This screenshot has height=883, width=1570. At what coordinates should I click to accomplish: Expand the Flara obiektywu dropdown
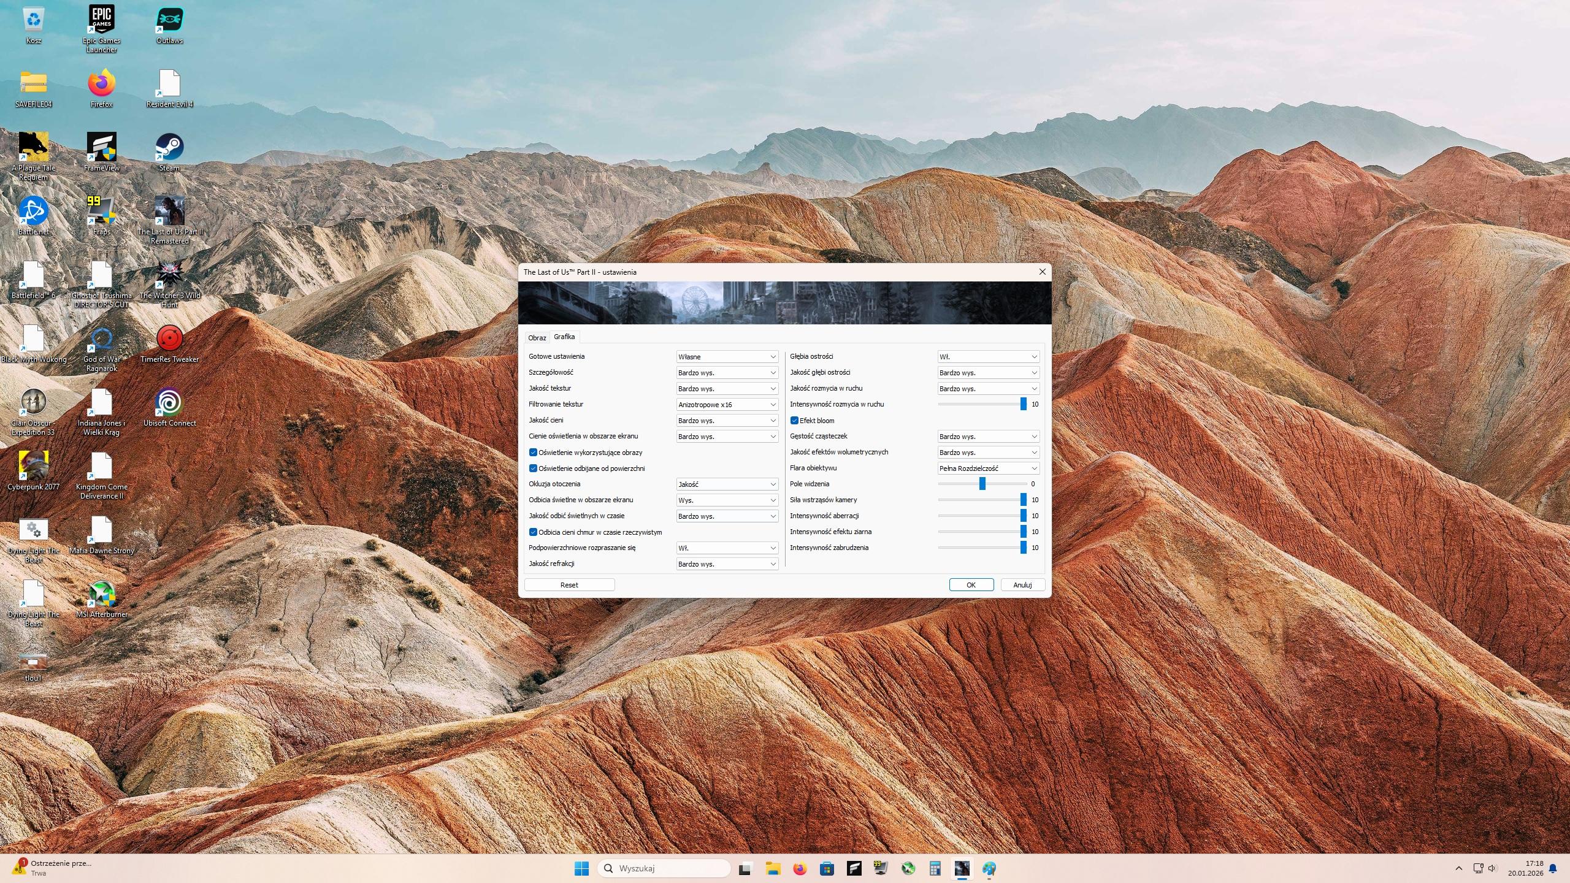pyautogui.click(x=988, y=468)
